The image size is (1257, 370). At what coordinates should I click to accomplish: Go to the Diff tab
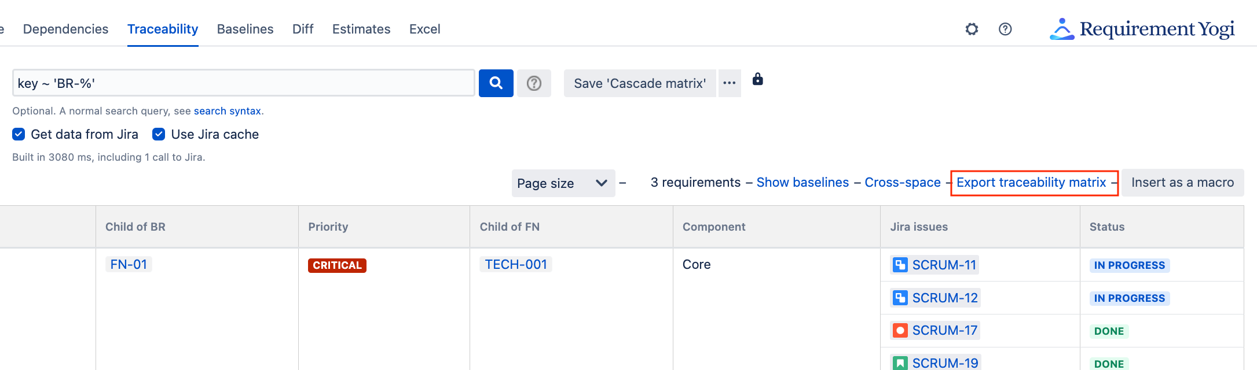pos(303,29)
